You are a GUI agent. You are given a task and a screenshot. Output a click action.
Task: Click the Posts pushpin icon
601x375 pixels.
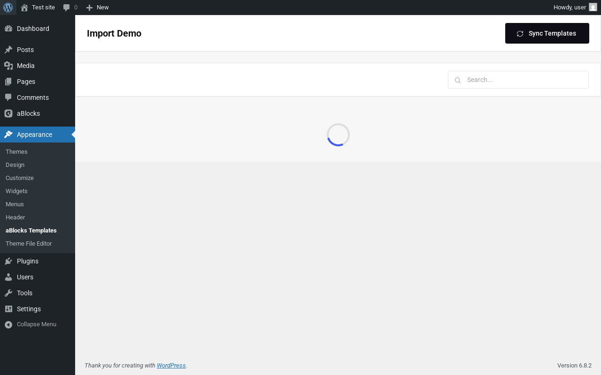[8, 50]
